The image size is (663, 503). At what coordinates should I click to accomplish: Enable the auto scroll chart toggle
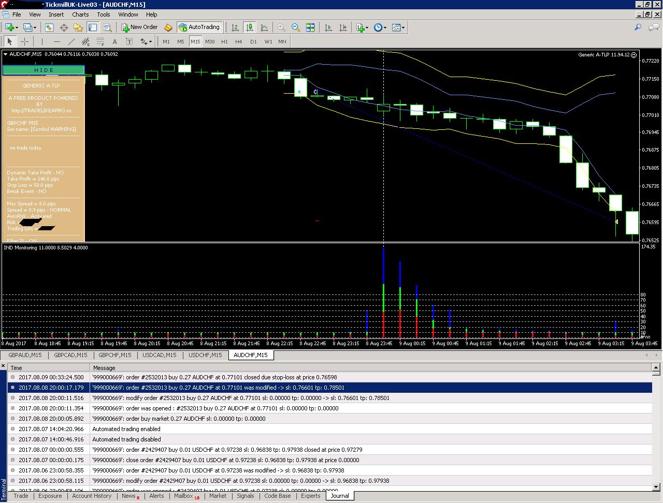328,27
